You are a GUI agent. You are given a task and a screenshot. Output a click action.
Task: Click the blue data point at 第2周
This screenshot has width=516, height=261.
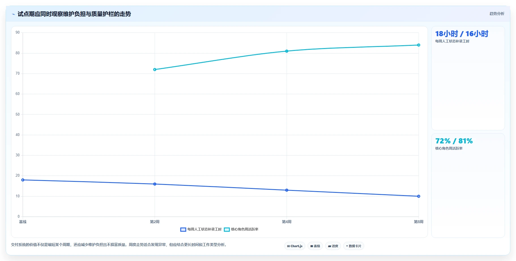click(155, 184)
